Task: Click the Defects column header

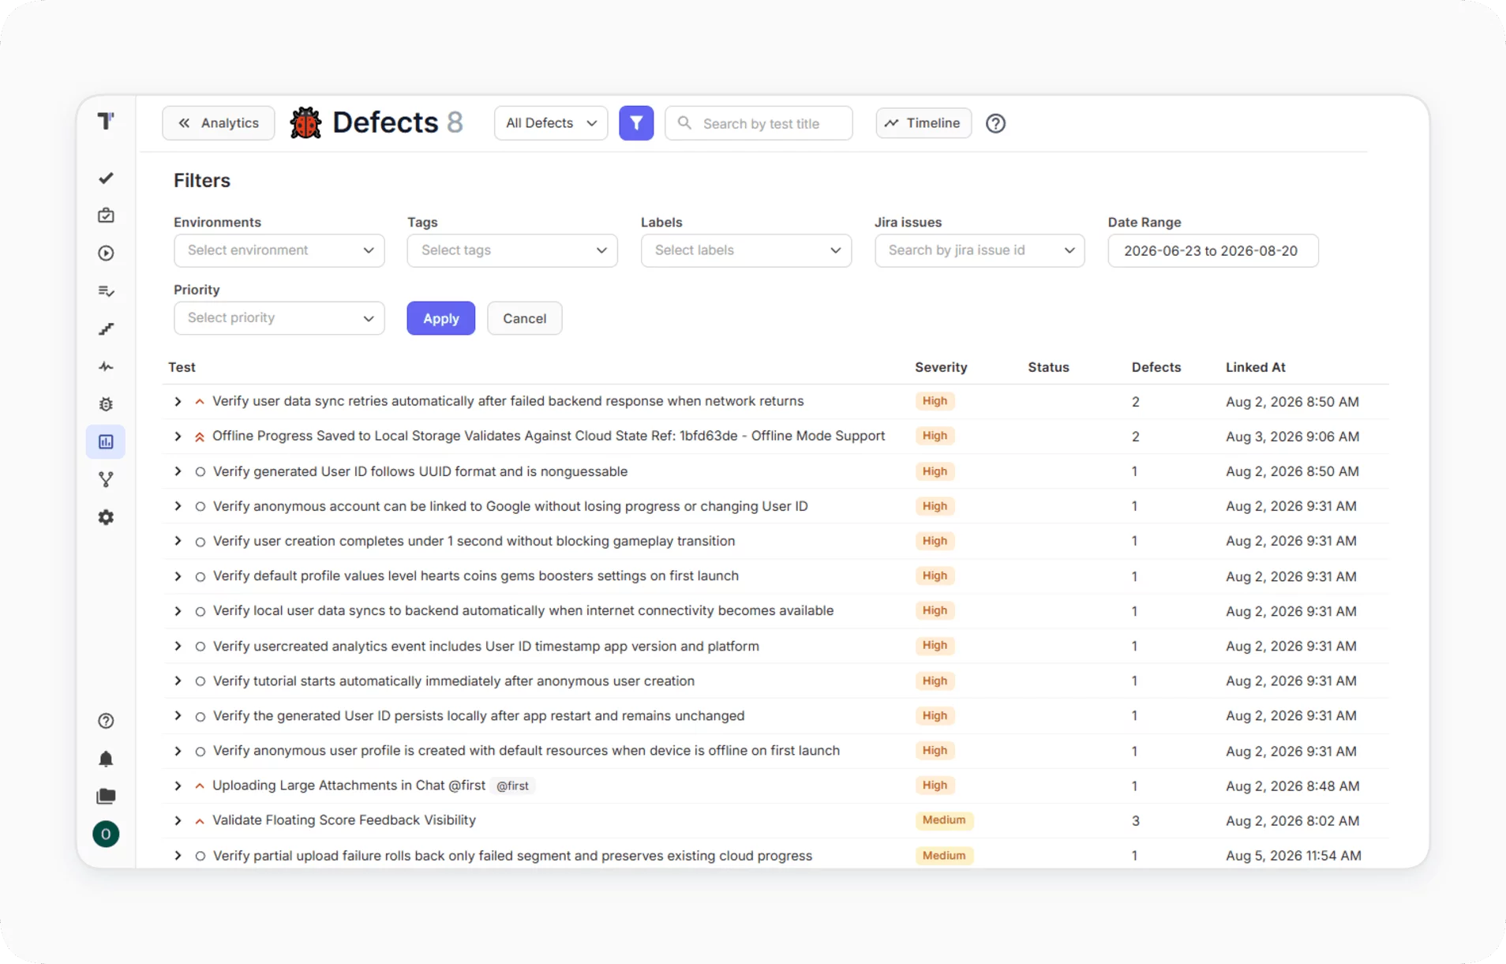Action: pos(1156,367)
